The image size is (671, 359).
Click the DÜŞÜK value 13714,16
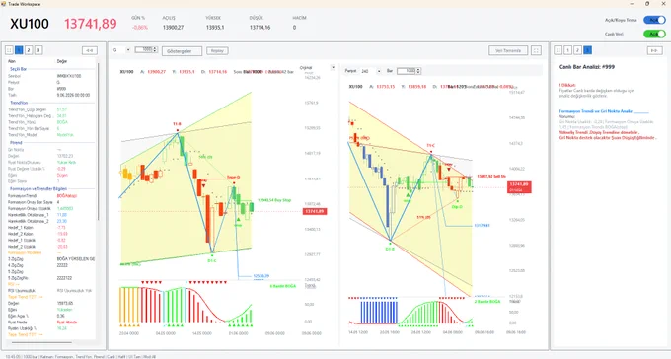coord(260,28)
